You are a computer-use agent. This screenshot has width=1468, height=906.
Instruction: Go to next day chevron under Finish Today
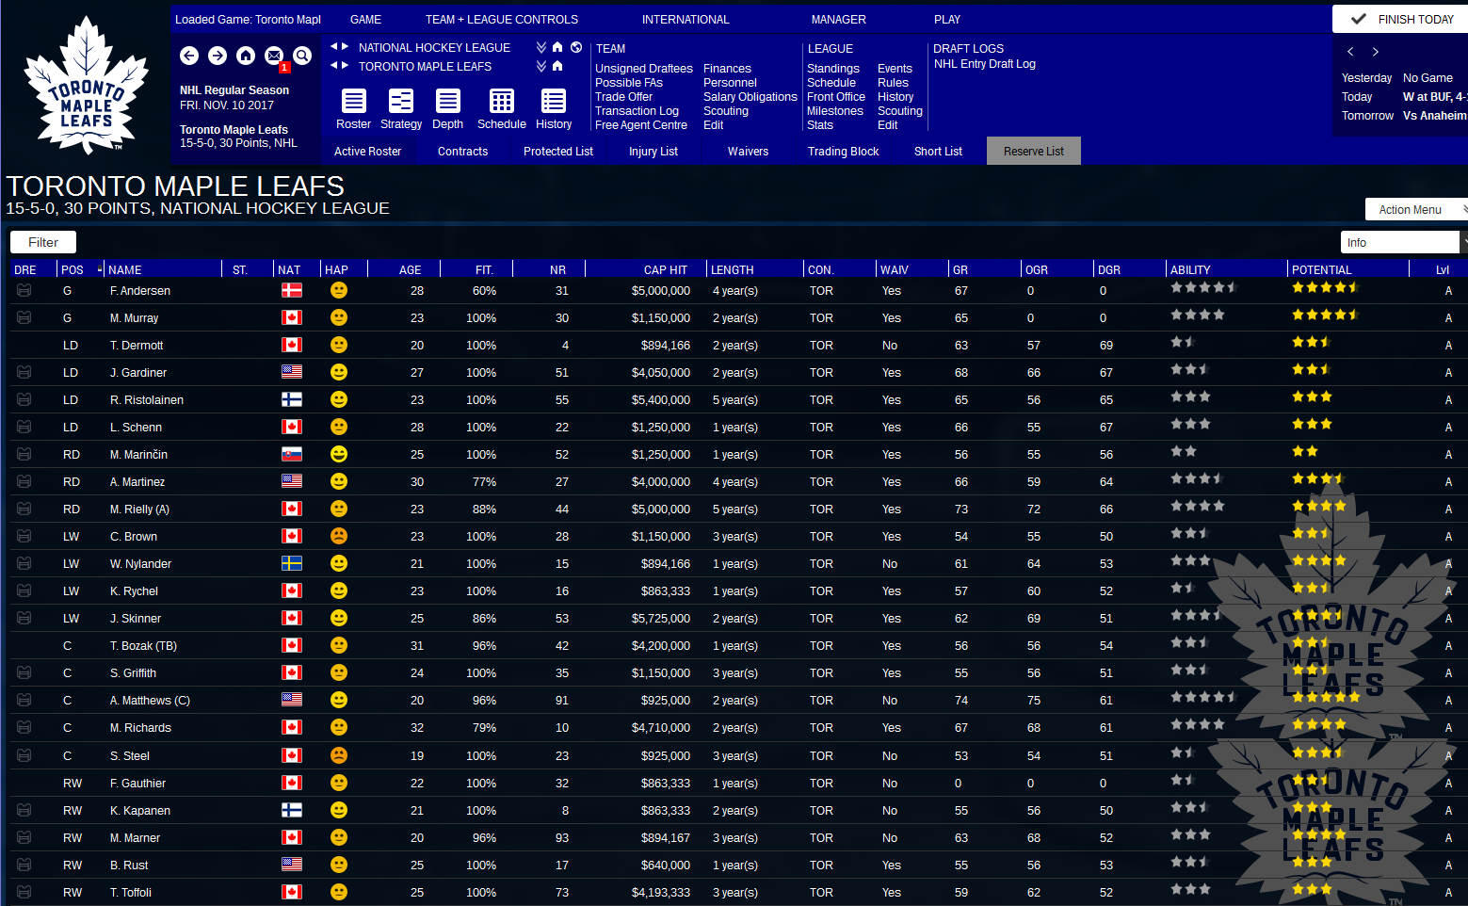click(1376, 52)
